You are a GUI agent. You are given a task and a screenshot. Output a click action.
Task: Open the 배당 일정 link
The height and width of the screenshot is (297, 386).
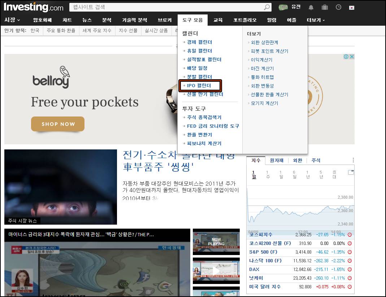click(197, 68)
